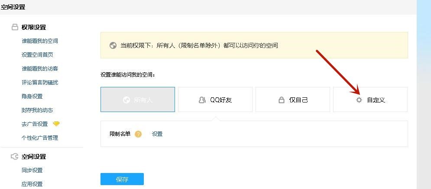
Task: Select 所有人 access option
Action: 138,99
